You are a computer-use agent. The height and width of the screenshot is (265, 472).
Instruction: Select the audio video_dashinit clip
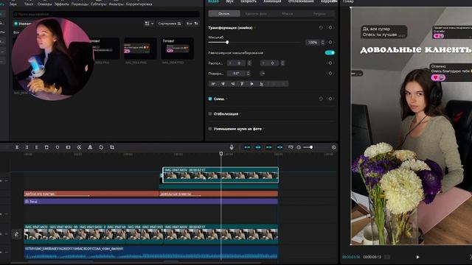point(150,252)
